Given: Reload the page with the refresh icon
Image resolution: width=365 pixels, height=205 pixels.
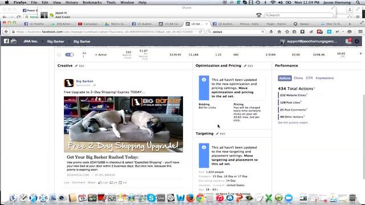Looking at the screenshot, I should pyautogui.click(x=200, y=32).
